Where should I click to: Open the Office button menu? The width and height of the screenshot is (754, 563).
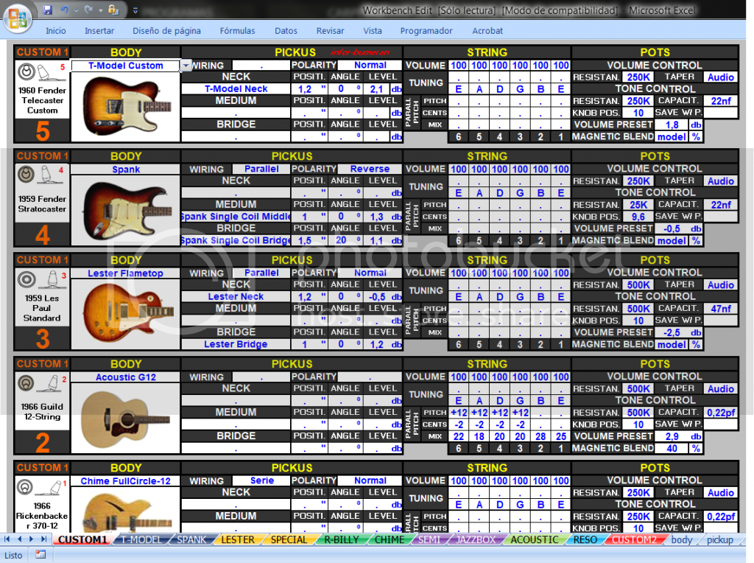(x=18, y=16)
